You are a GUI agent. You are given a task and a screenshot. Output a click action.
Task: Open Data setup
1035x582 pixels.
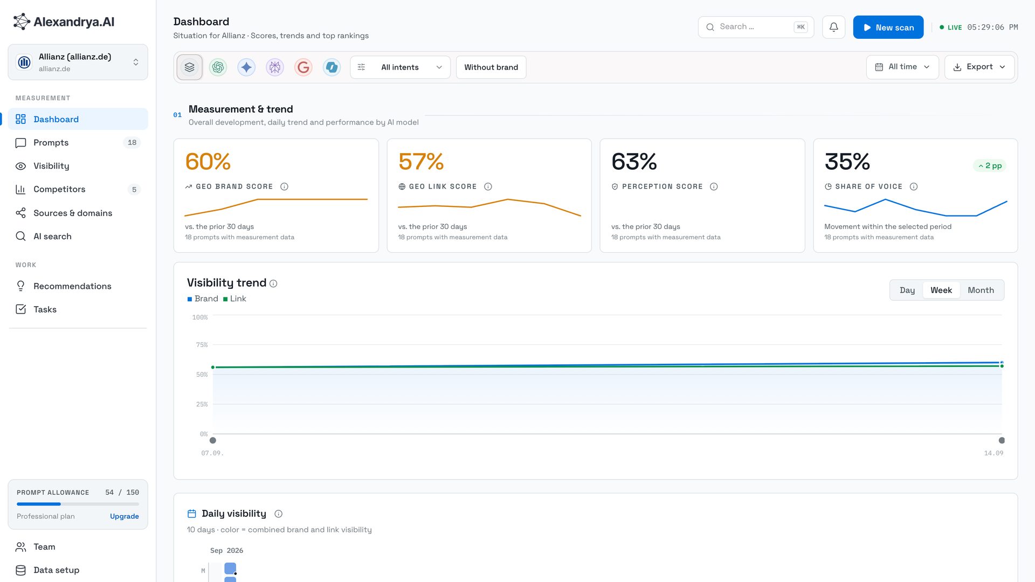tap(78, 570)
